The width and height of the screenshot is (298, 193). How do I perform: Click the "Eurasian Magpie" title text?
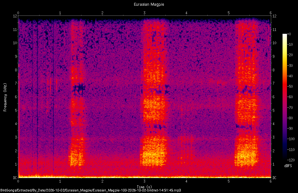pyautogui.click(x=149, y=4)
